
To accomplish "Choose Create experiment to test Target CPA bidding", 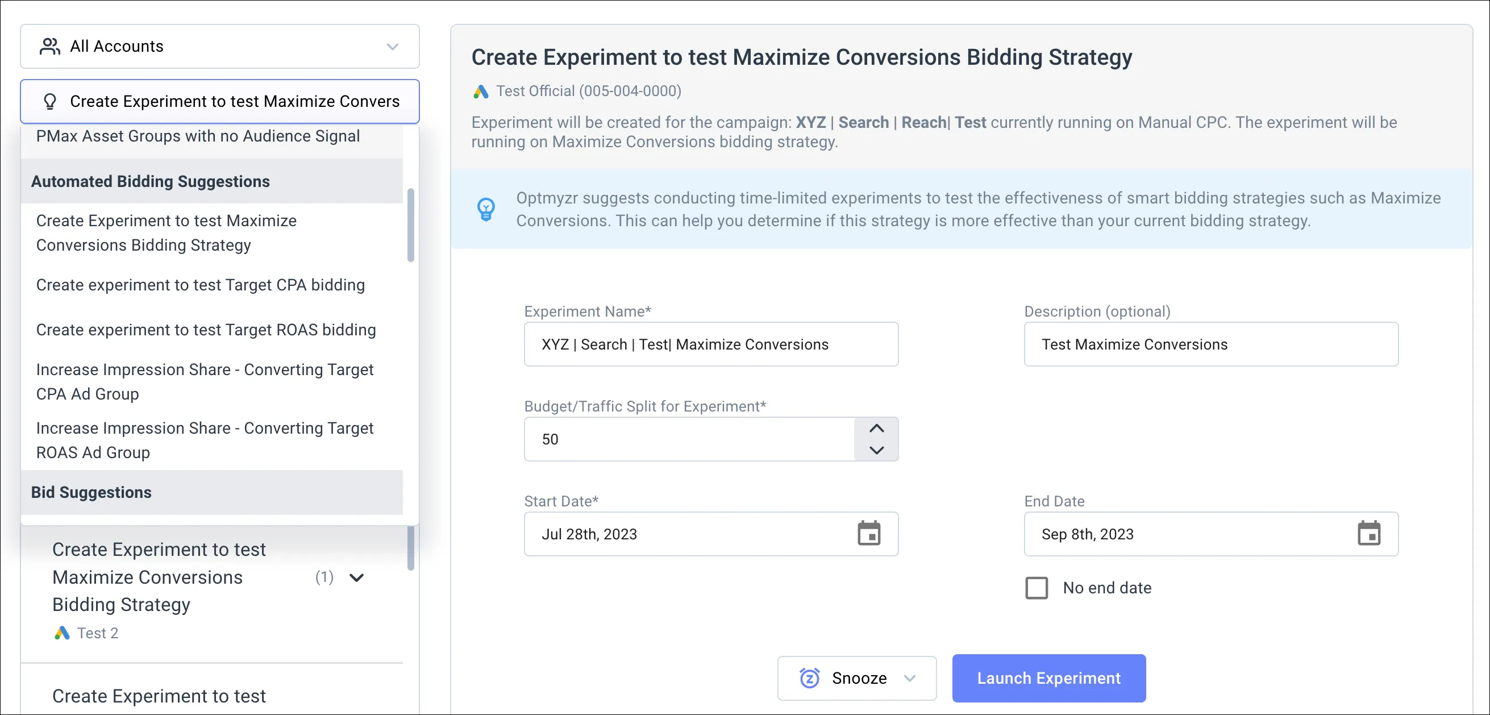I will tap(212, 285).
